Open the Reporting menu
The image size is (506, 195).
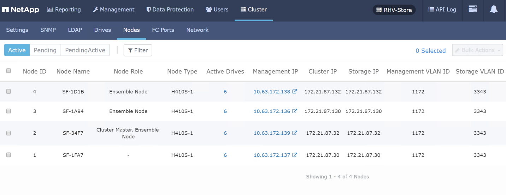64,10
